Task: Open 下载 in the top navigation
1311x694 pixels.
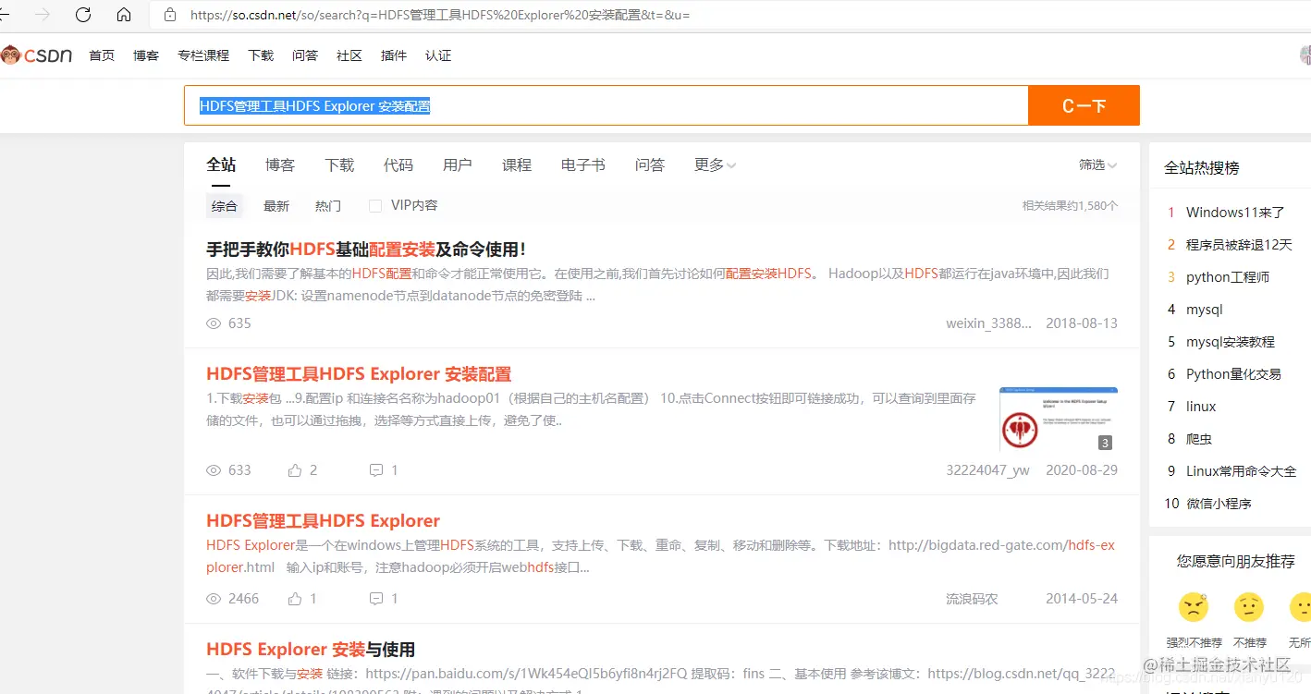Action: (261, 55)
